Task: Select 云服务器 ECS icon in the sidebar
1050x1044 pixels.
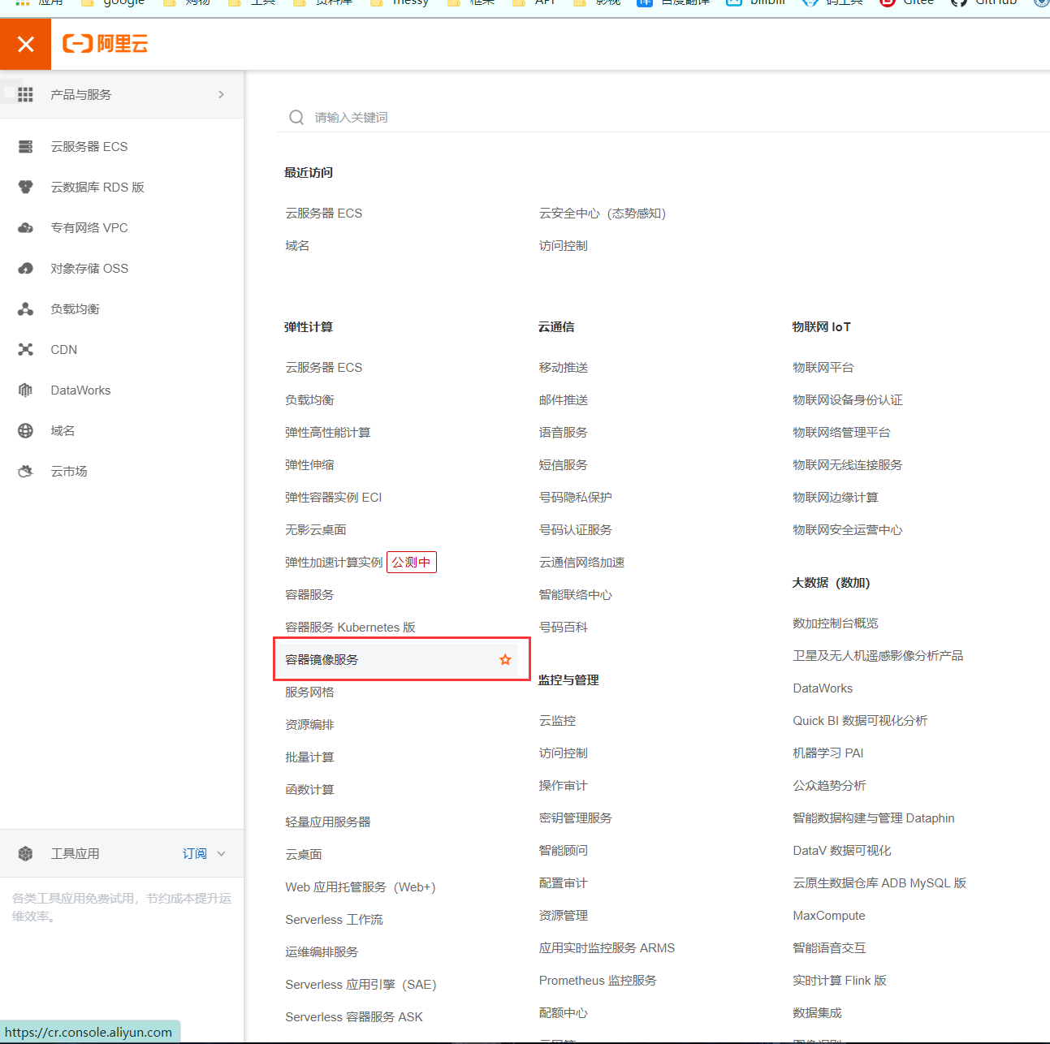Action: click(x=25, y=146)
